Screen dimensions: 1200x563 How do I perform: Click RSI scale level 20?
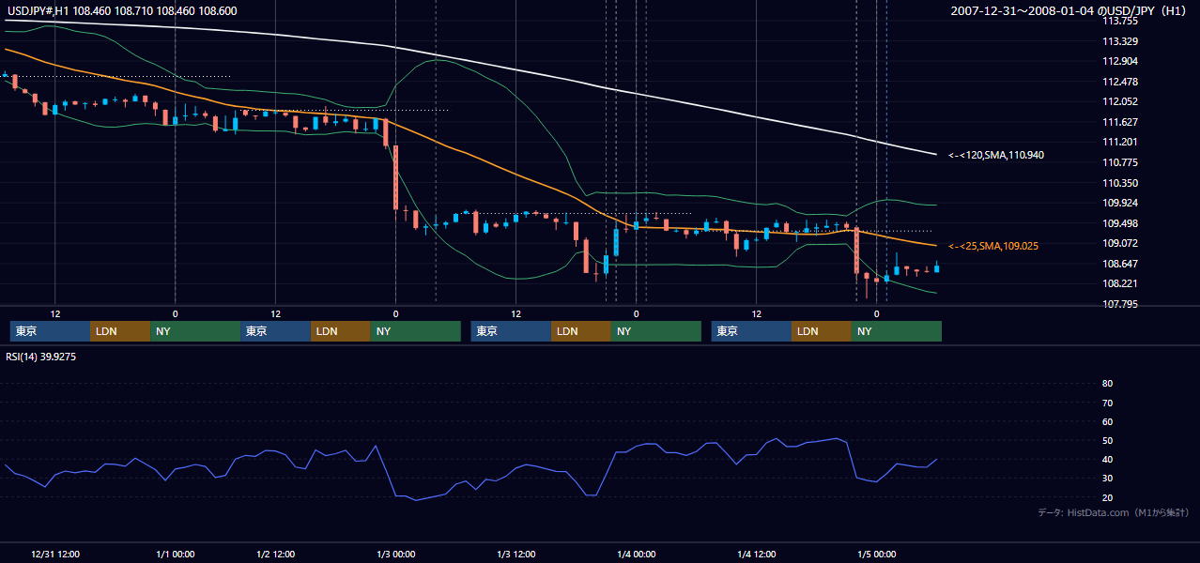1107,497
